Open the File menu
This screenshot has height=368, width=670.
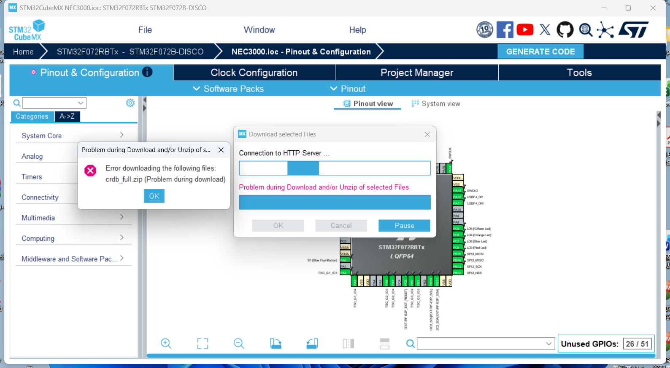tap(145, 30)
